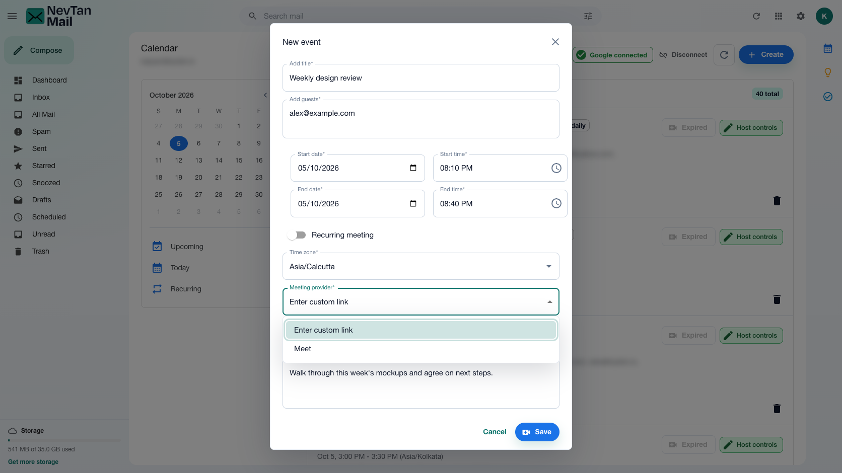Screen dimensions: 842x473
Task: Click the start time clock icon
Action: pyautogui.click(x=556, y=168)
